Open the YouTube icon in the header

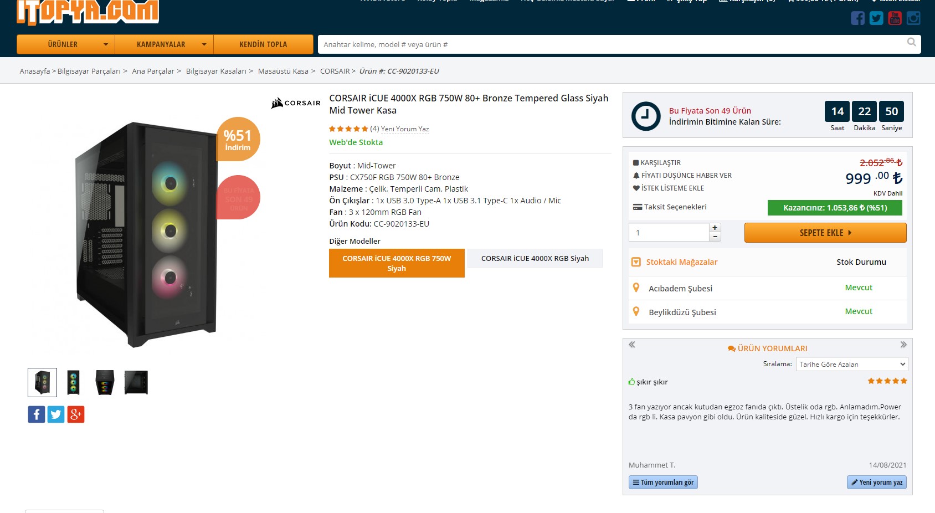coord(895,18)
